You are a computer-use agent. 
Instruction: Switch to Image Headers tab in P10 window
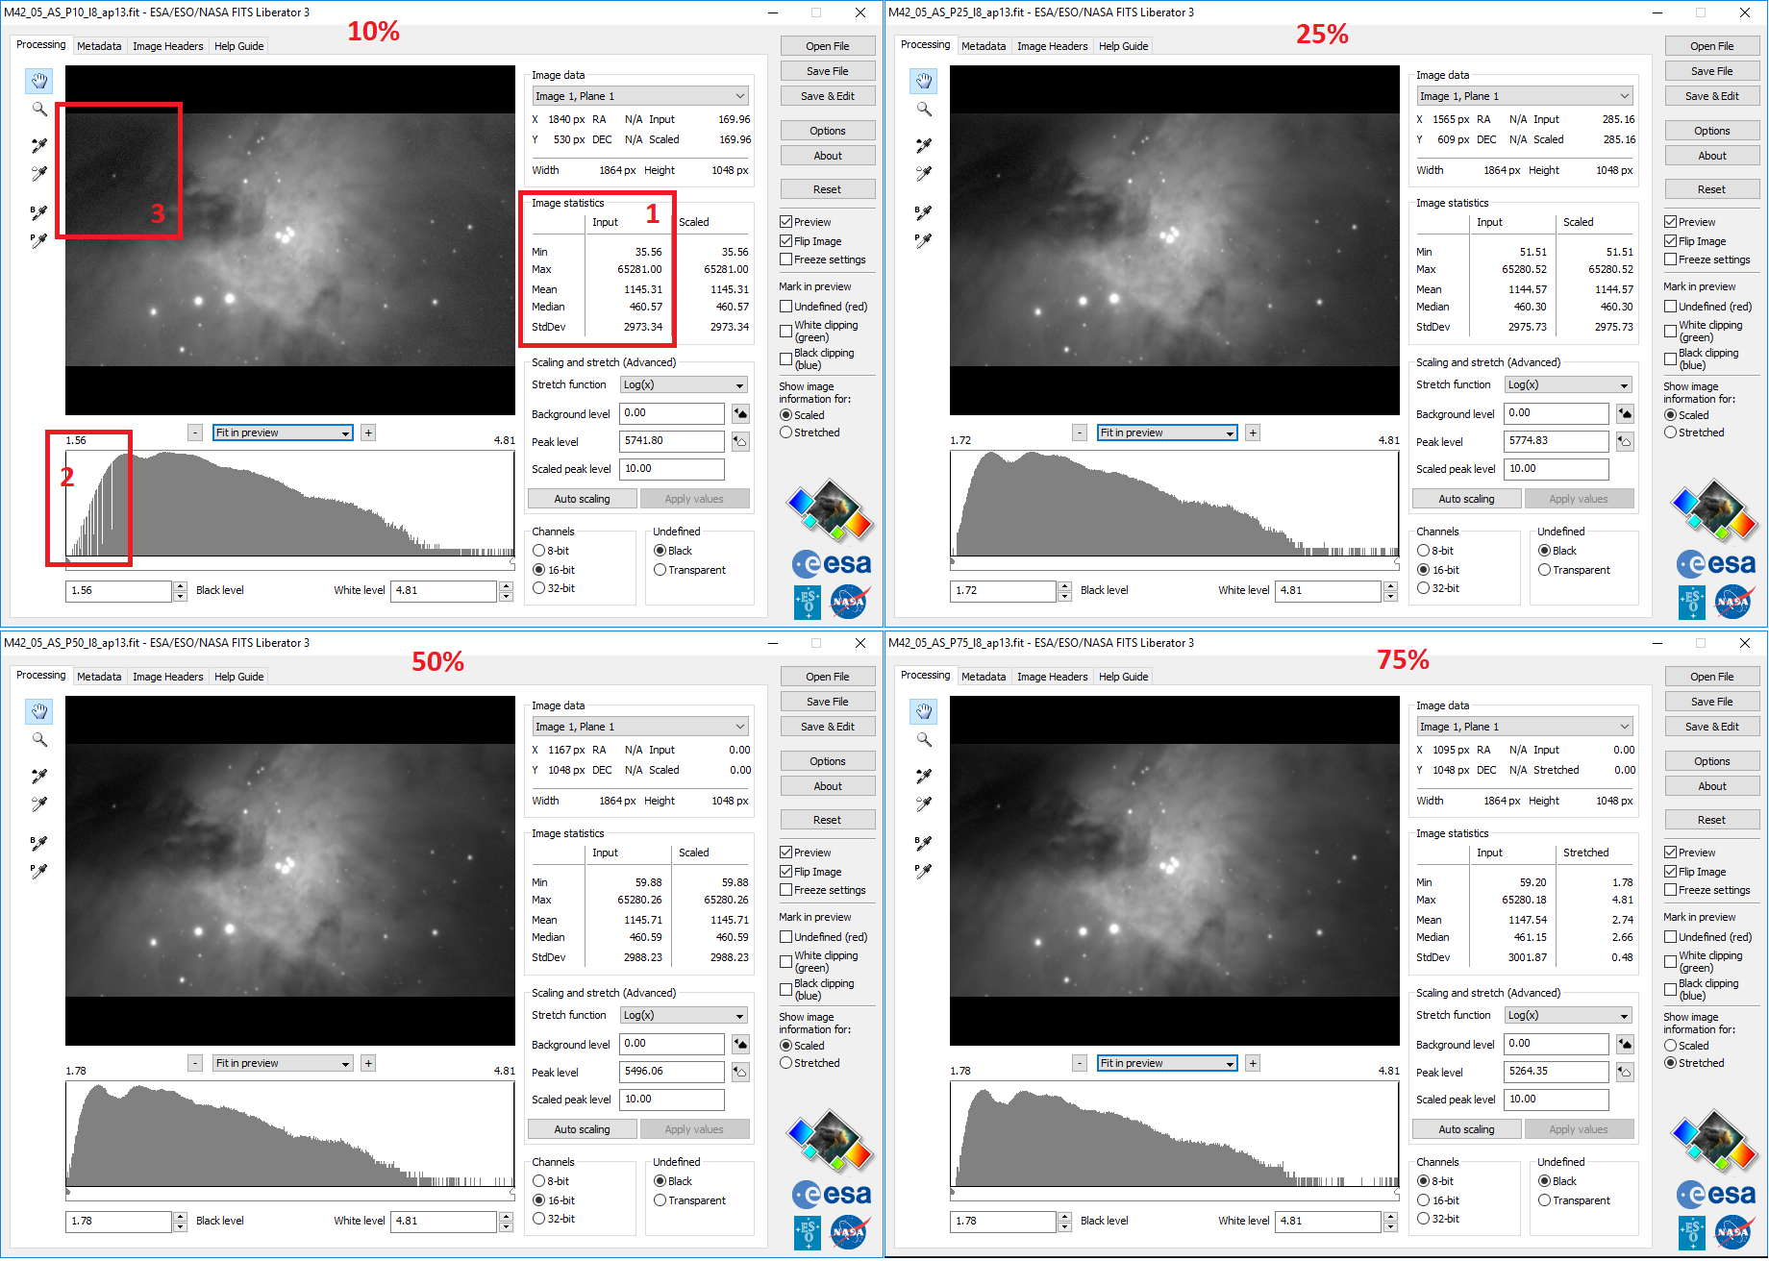click(168, 46)
